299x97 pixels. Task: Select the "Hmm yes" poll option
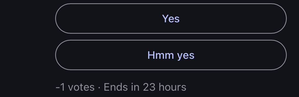pyautogui.click(x=171, y=55)
